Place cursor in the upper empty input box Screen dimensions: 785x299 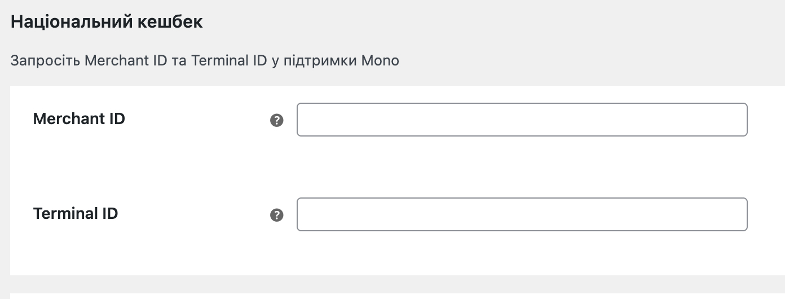[522, 120]
